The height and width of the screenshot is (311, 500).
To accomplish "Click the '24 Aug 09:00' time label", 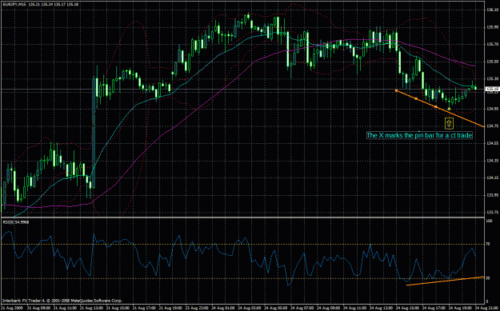I will (328, 308).
